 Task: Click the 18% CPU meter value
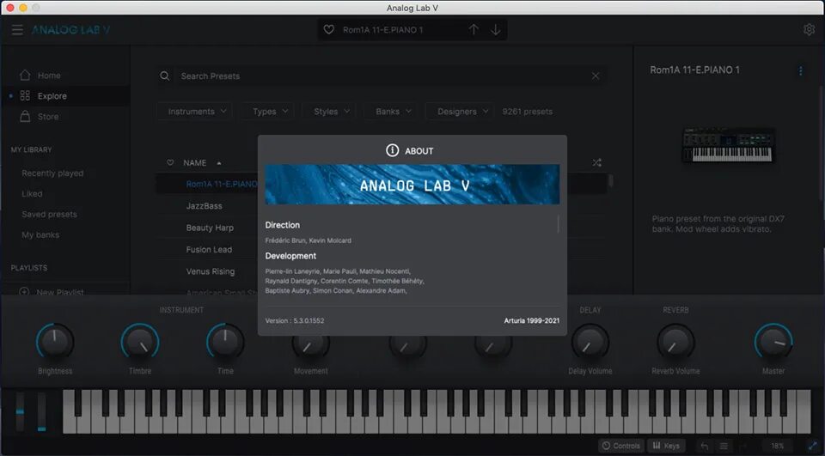(x=777, y=446)
